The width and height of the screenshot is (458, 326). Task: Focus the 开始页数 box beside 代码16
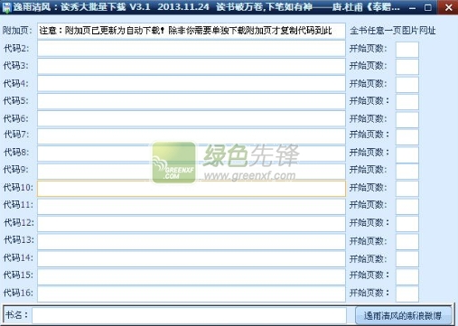click(x=407, y=293)
